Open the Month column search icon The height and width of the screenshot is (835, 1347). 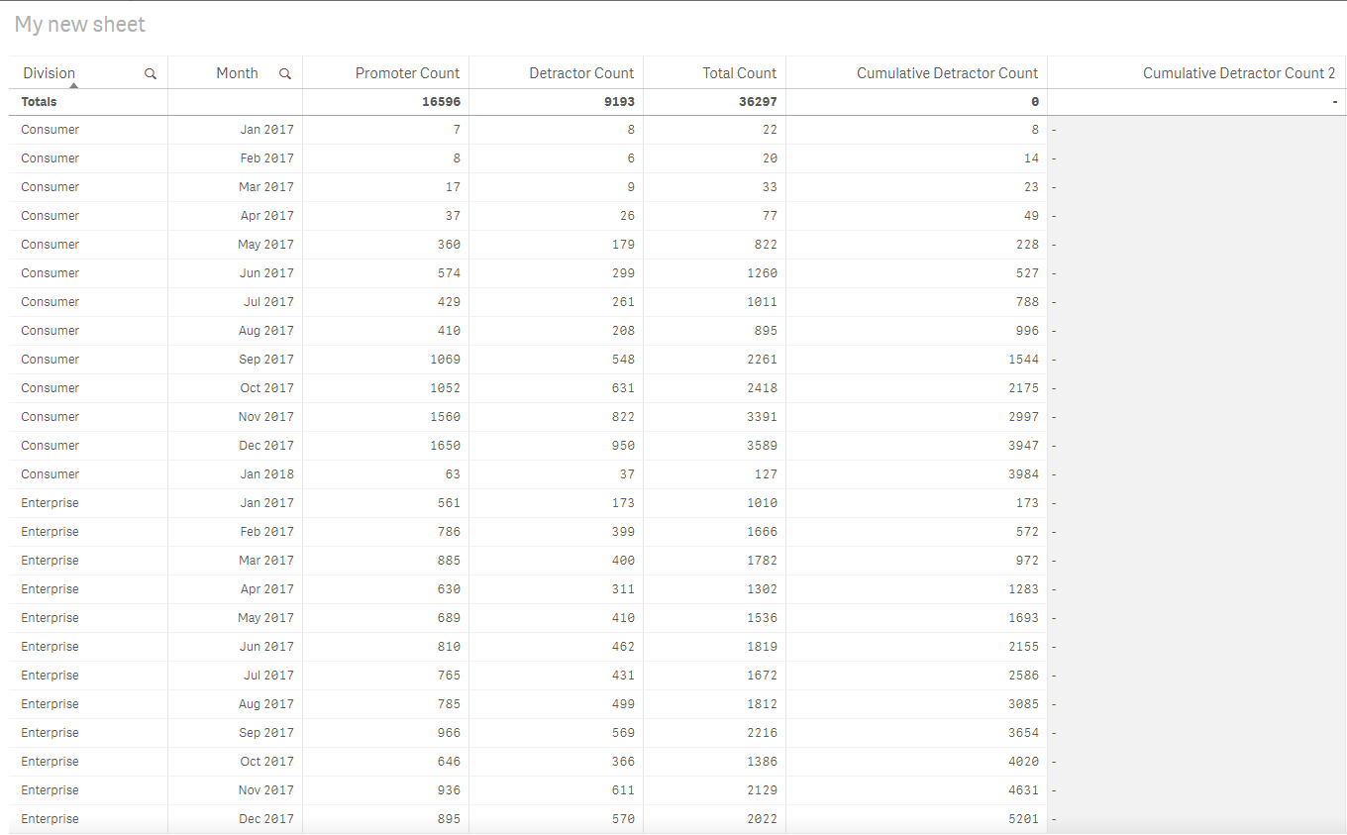click(x=285, y=73)
